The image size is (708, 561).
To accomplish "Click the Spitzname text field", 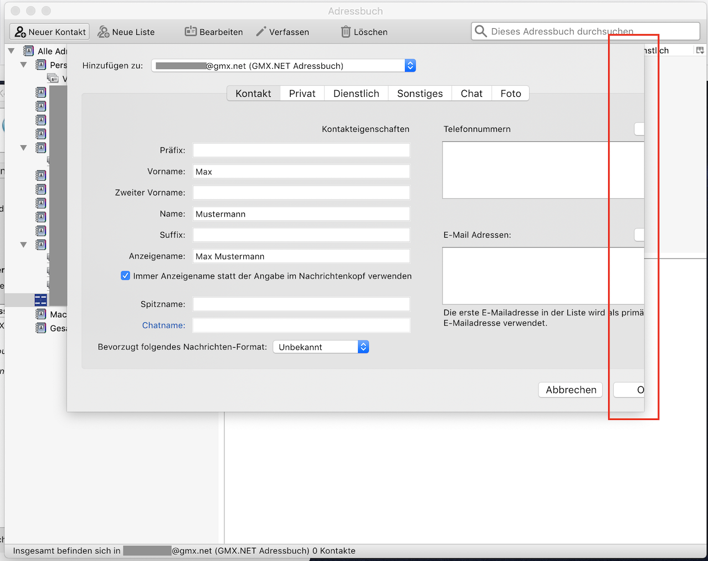I will (301, 304).
